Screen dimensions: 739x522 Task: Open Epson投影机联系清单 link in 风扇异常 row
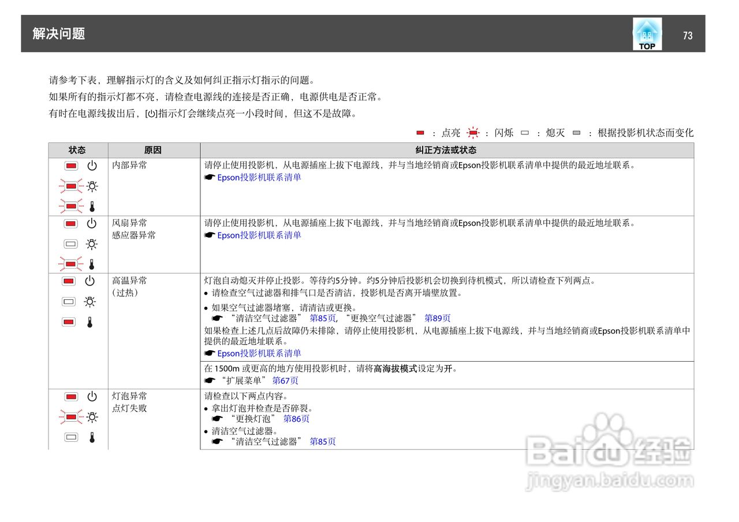click(259, 235)
